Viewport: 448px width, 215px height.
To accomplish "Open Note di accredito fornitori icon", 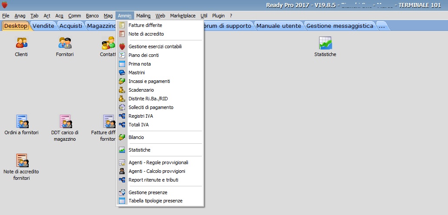I will click(22, 160).
